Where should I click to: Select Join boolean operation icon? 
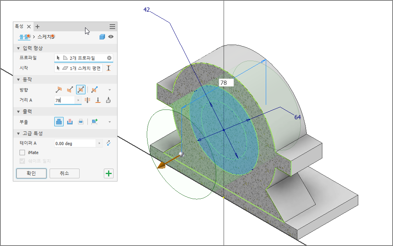[x=59, y=122]
